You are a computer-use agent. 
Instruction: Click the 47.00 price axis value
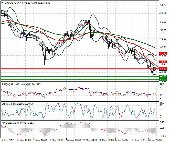point(163,47)
